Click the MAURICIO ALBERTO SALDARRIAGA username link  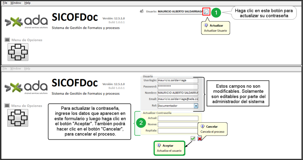tap(180, 12)
